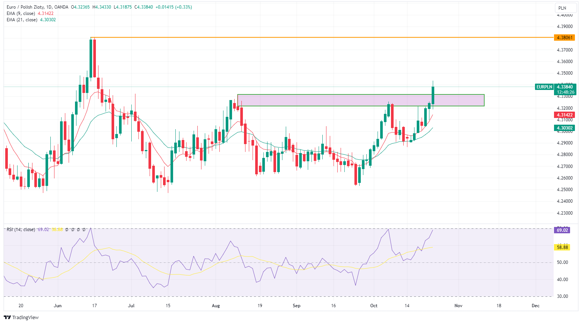
Task: Click the 4.36000 price axis label
Action: coord(564,62)
